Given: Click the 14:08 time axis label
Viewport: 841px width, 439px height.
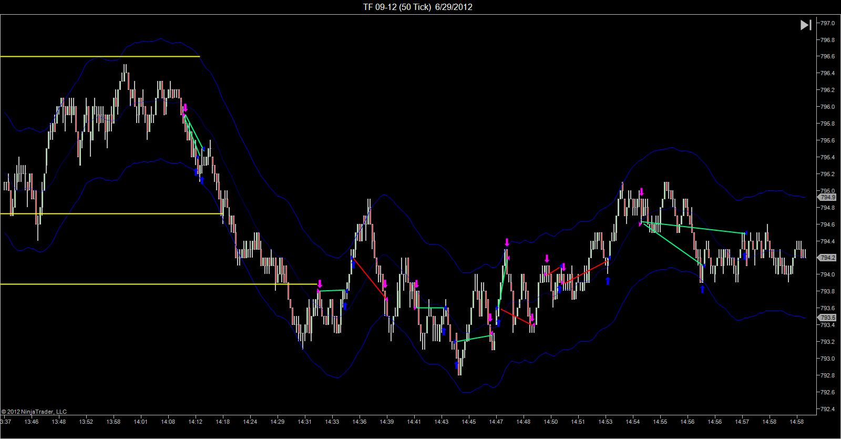Looking at the screenshot, I should pos(168,422).
